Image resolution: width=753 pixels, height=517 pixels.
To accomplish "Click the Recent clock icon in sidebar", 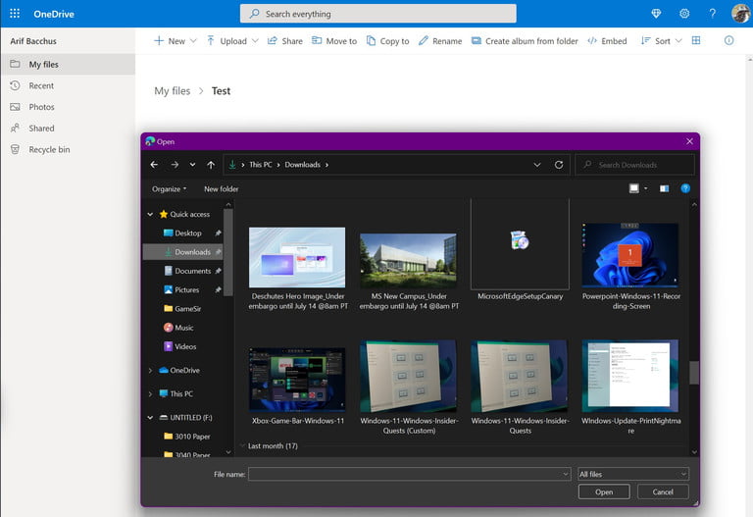I will point(16,85).
